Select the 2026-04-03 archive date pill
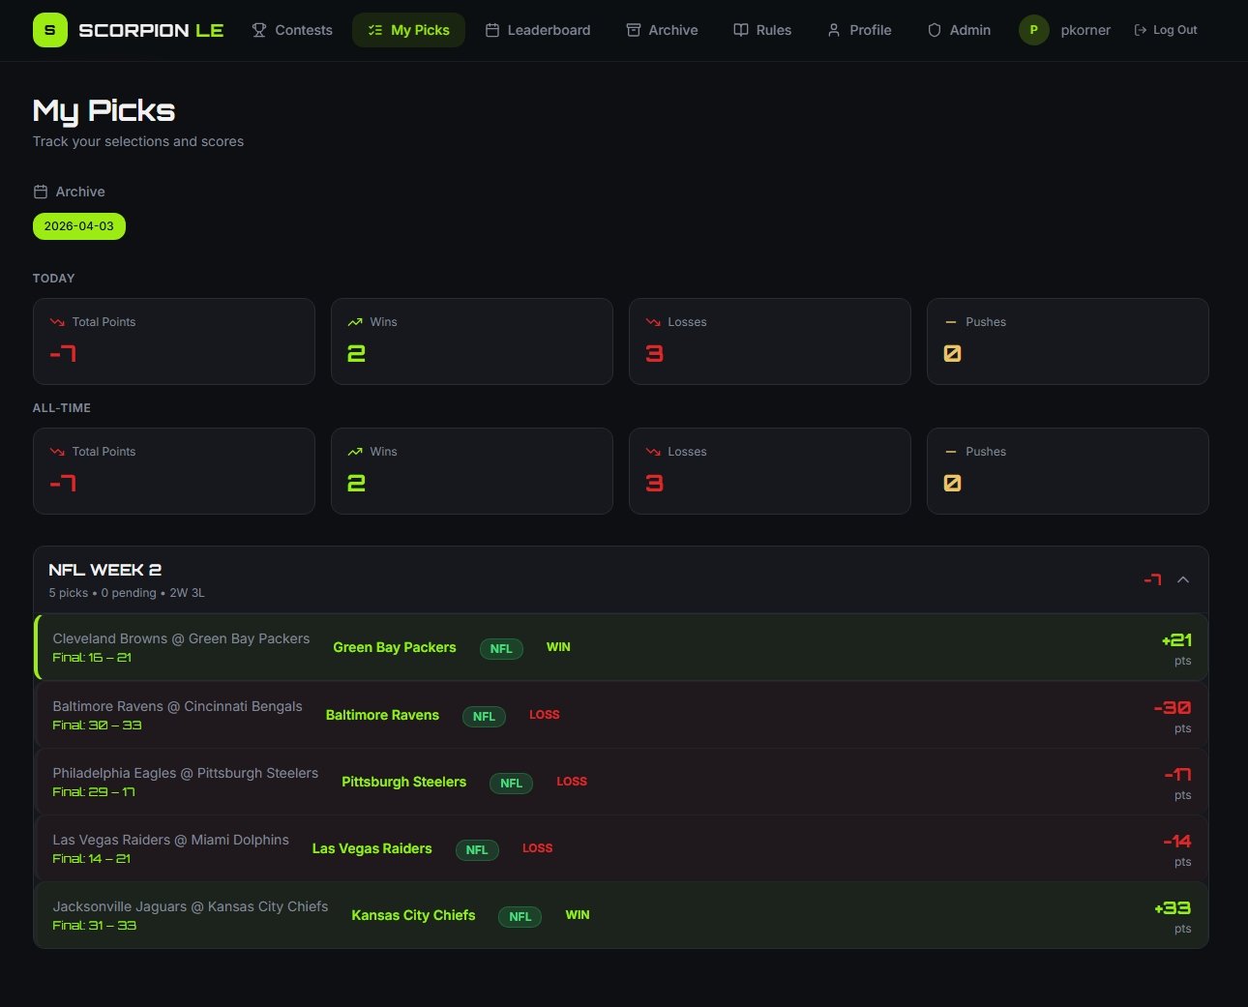This screenshot has width=1248, height=1007. click(79, 226)
